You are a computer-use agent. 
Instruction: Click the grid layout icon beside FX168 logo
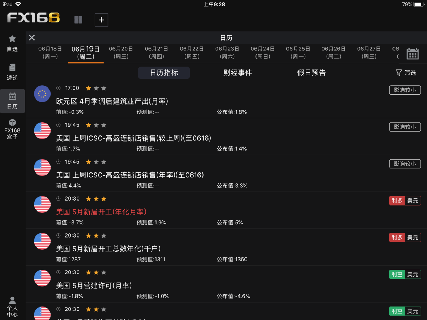[78, 20]
